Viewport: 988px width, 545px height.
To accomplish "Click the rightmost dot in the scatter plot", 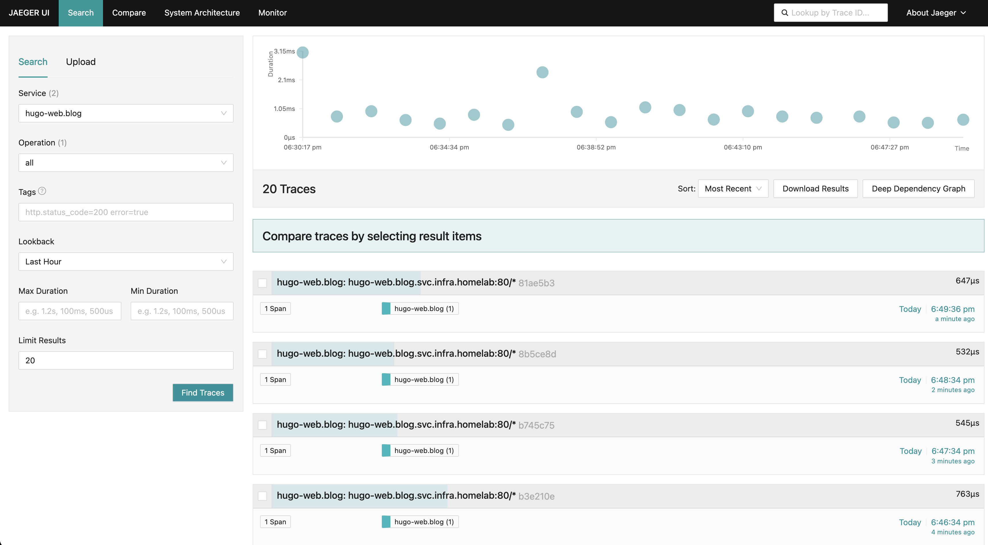I will [963, 120].
